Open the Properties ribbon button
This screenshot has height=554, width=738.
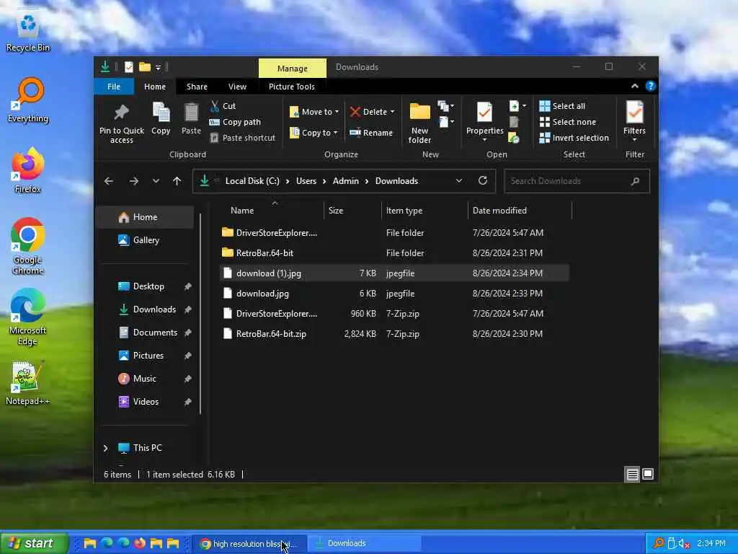[x=485, y=121]
